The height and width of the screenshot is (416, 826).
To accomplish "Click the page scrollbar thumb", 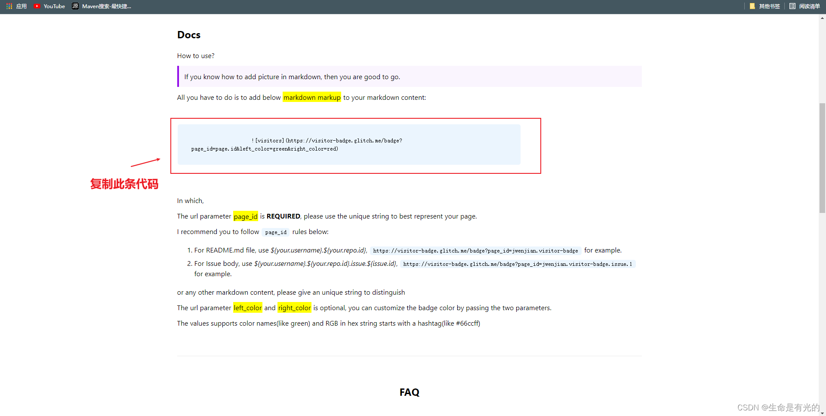I will coord(822,158).
